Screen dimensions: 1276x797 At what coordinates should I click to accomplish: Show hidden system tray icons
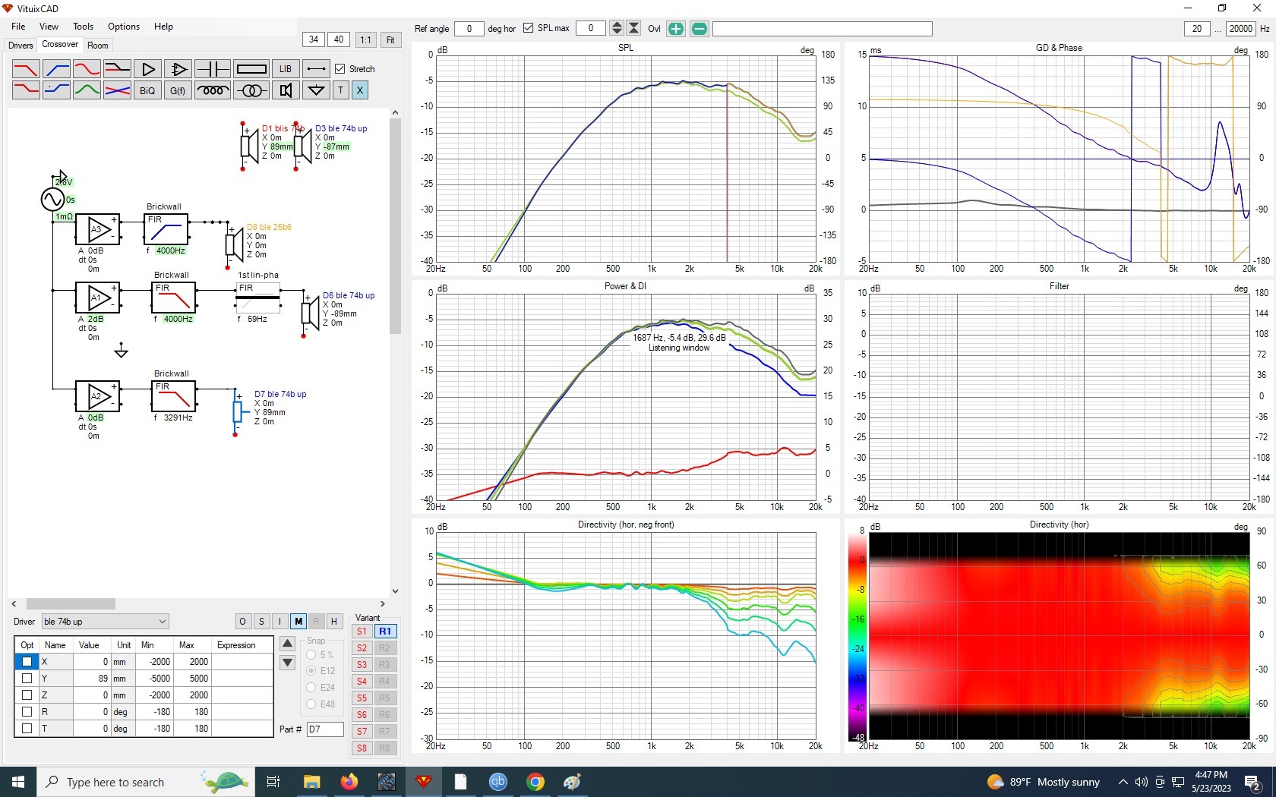click(1123, 782)
